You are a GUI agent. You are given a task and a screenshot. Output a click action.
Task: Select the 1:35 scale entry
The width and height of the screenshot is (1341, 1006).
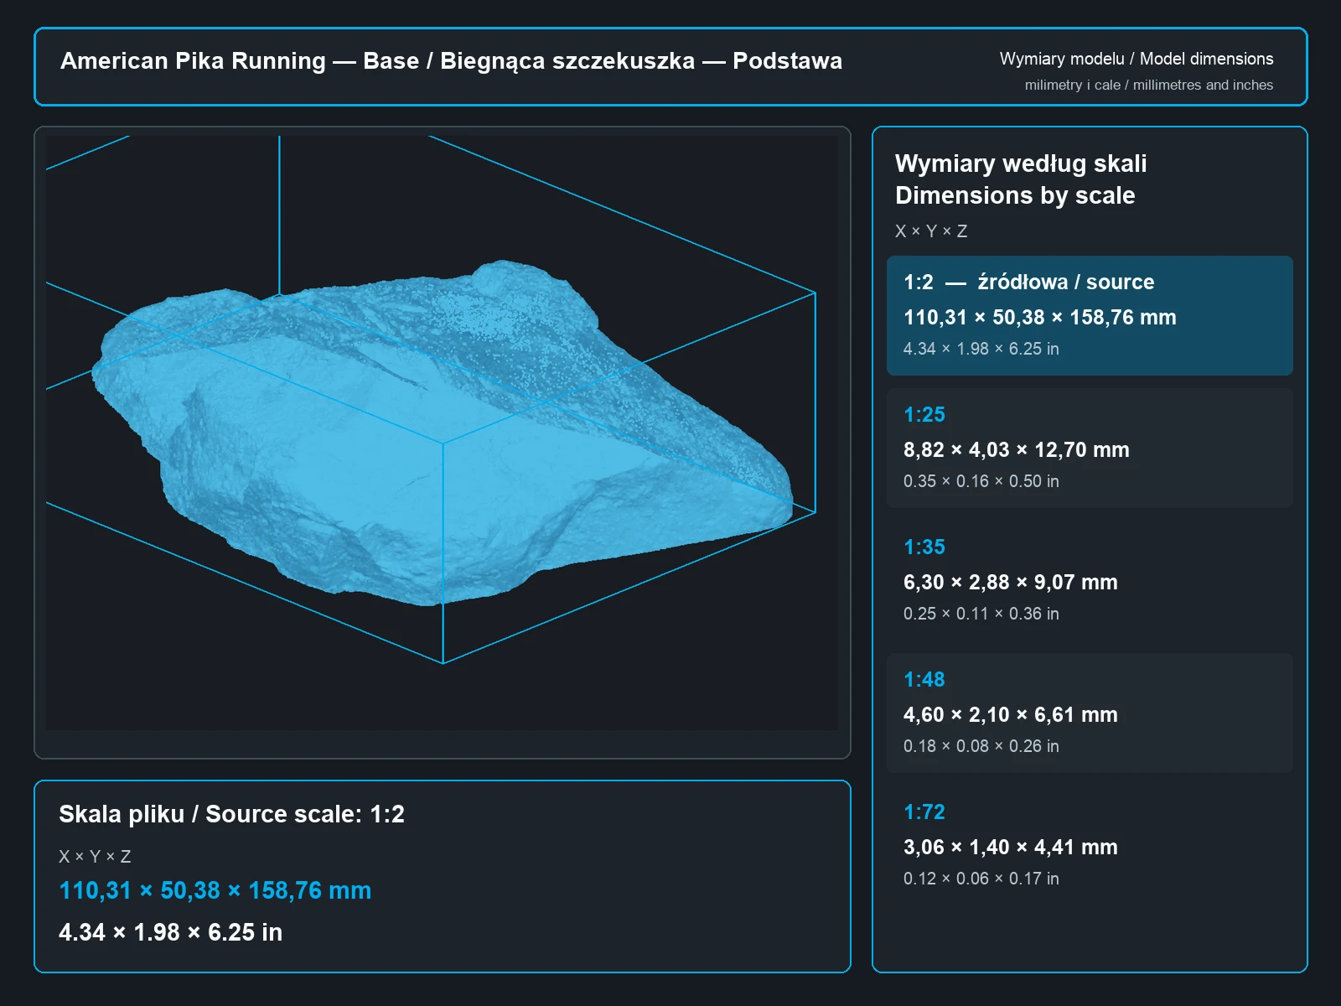(1090, 580)
